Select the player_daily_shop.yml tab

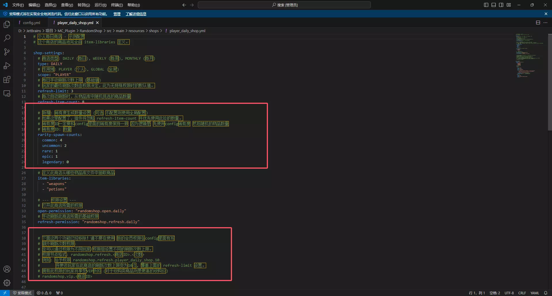click(x=75, y=23)
